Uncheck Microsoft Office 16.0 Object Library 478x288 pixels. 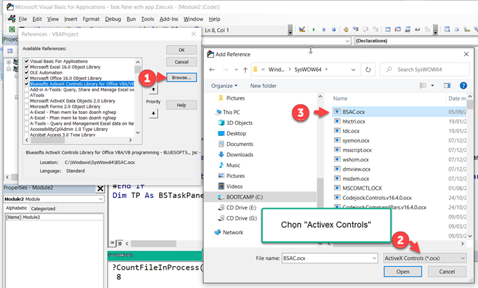[x=27, y=78]
